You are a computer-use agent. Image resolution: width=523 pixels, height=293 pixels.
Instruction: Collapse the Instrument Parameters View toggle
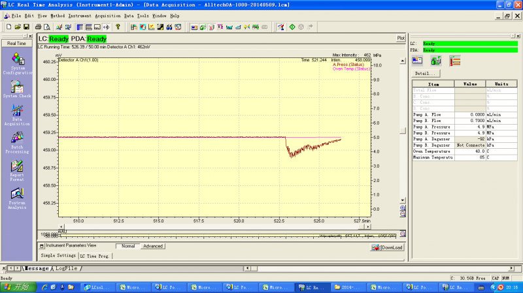42,246
